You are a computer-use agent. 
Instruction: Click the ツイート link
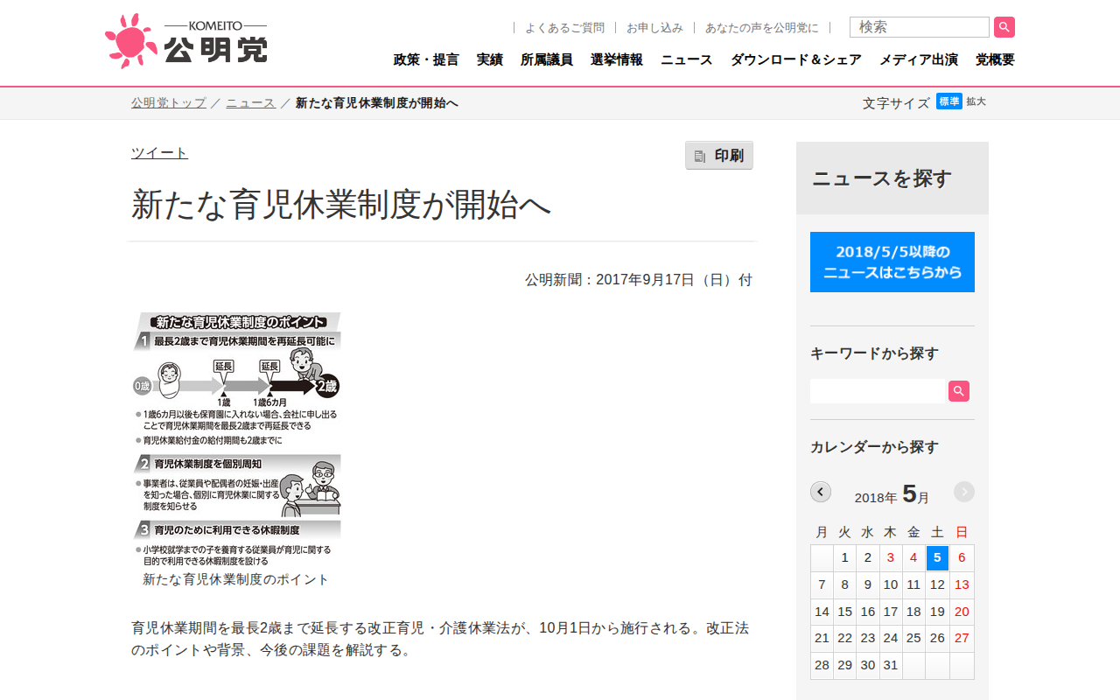tap(159, 153)
